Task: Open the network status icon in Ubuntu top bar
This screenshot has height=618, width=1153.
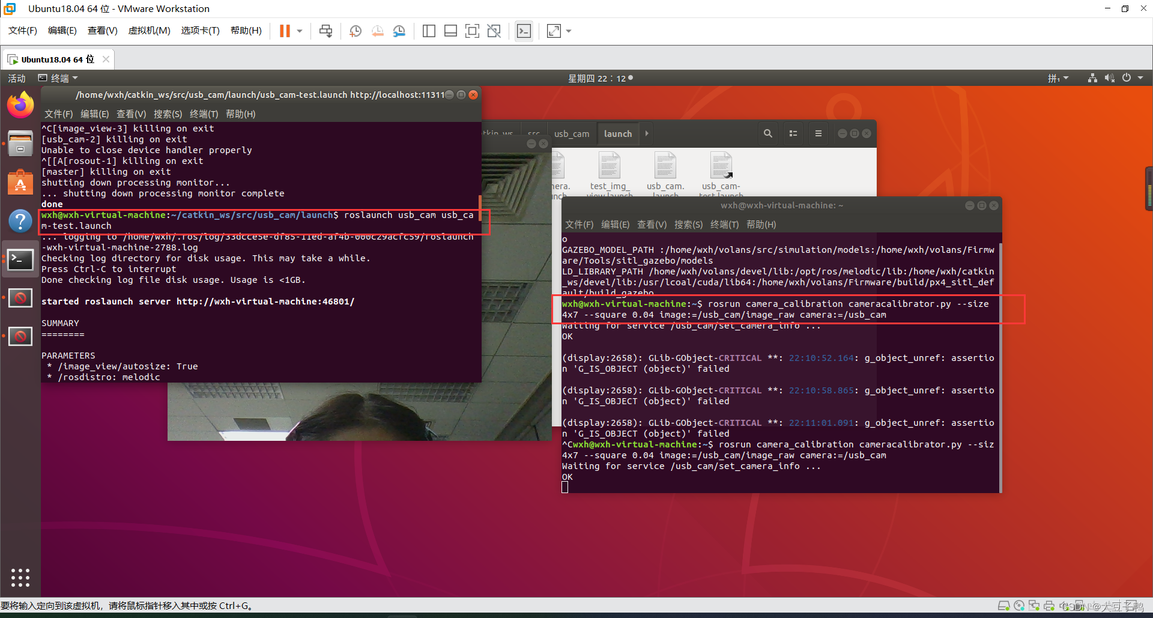Action: (x=1092, y=78)
